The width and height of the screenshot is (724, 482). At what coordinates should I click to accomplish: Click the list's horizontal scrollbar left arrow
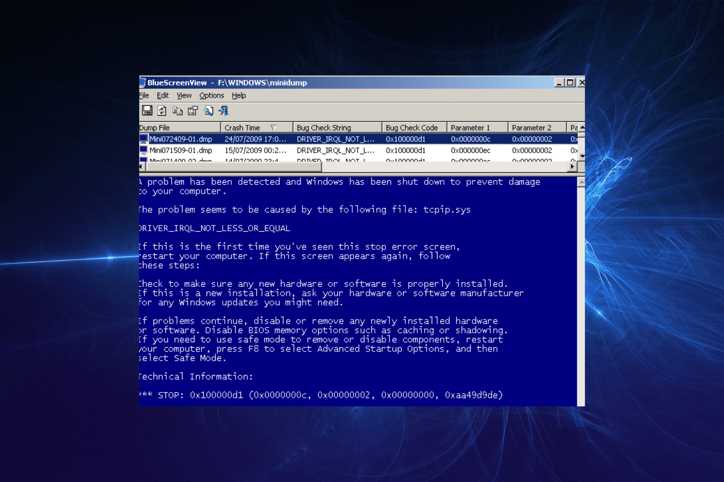tap(141, 166)
